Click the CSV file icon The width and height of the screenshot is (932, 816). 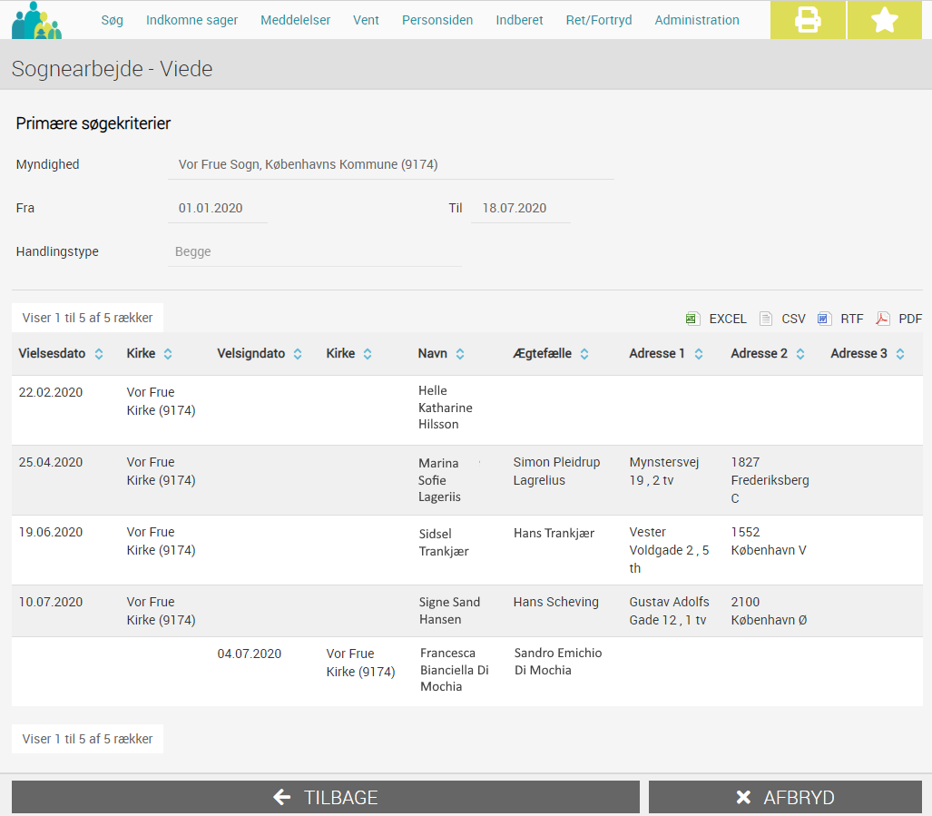tap(766, 319)
